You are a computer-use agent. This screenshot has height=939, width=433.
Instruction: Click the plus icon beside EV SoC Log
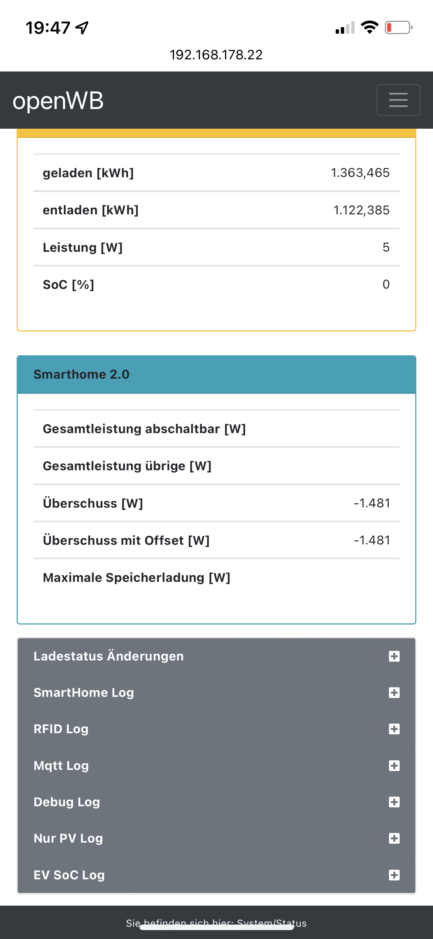(394, 875)
